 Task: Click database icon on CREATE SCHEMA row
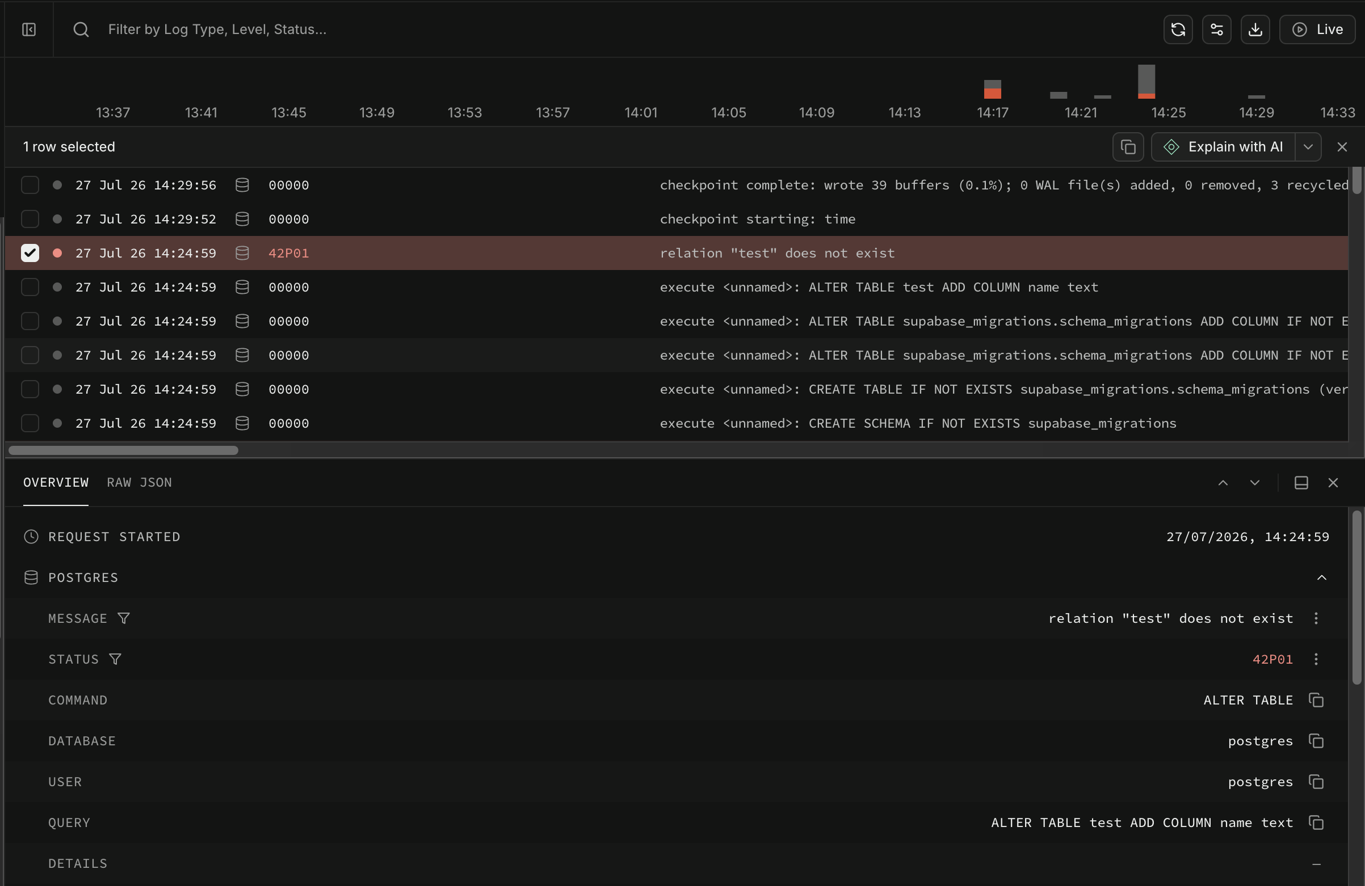pos(242,423)
